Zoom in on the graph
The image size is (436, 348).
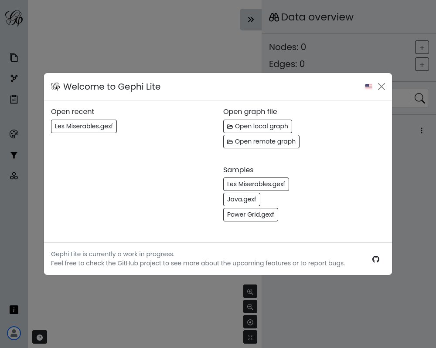tap(250, 291)
